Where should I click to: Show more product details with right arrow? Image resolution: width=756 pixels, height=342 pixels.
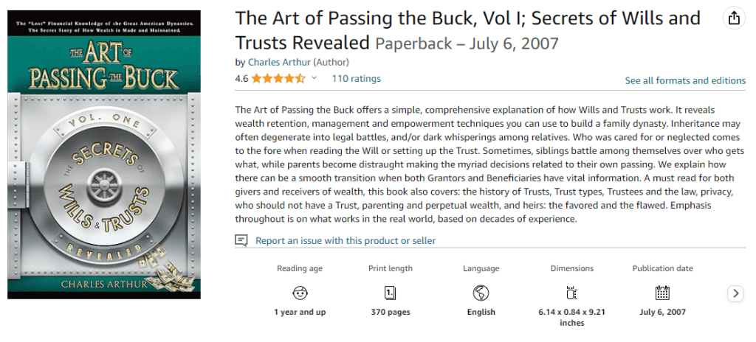[735, 293]
